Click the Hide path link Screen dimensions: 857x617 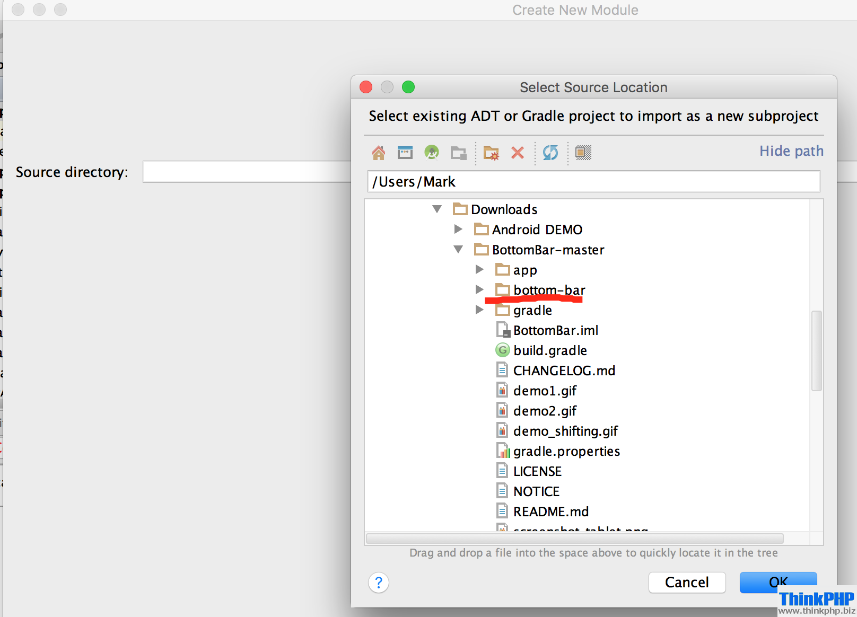pos(791,151)
